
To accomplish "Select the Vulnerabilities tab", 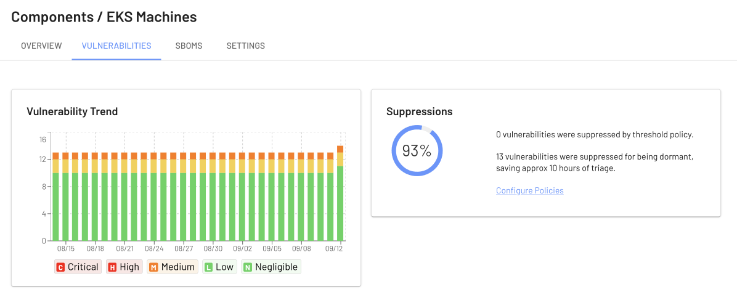I will (x=116, y=46).
